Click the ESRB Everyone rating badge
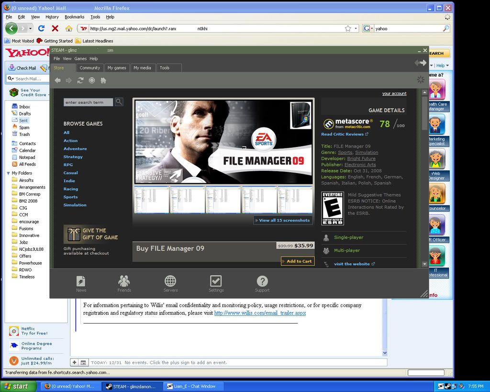Viewport: 490px width, 392px height. point(333,208)
